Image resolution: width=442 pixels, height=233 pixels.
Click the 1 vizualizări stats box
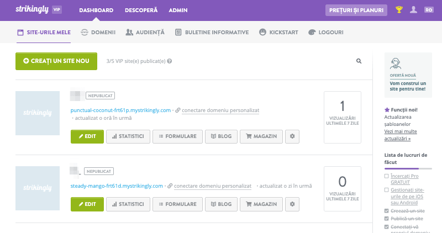[x=342, y=117]
